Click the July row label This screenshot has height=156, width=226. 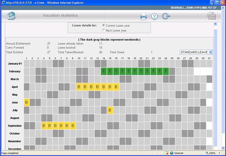click(15, 110)
